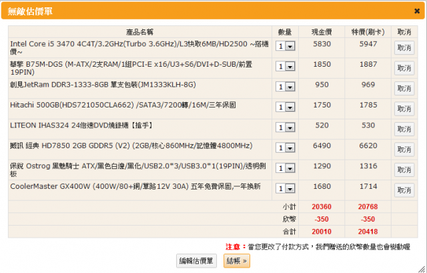
Task: Select the 保銳 Ostrog 黑魅騎士 product name
Action: pos(138,170)
